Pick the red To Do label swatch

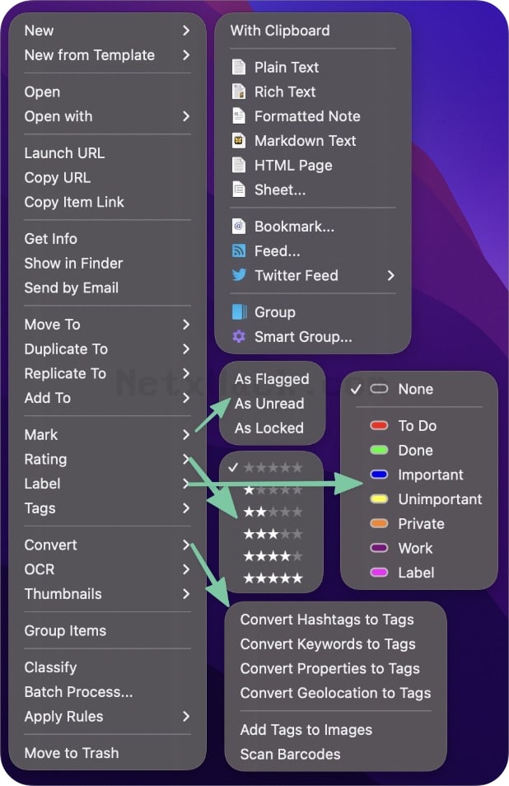(379, 426)
